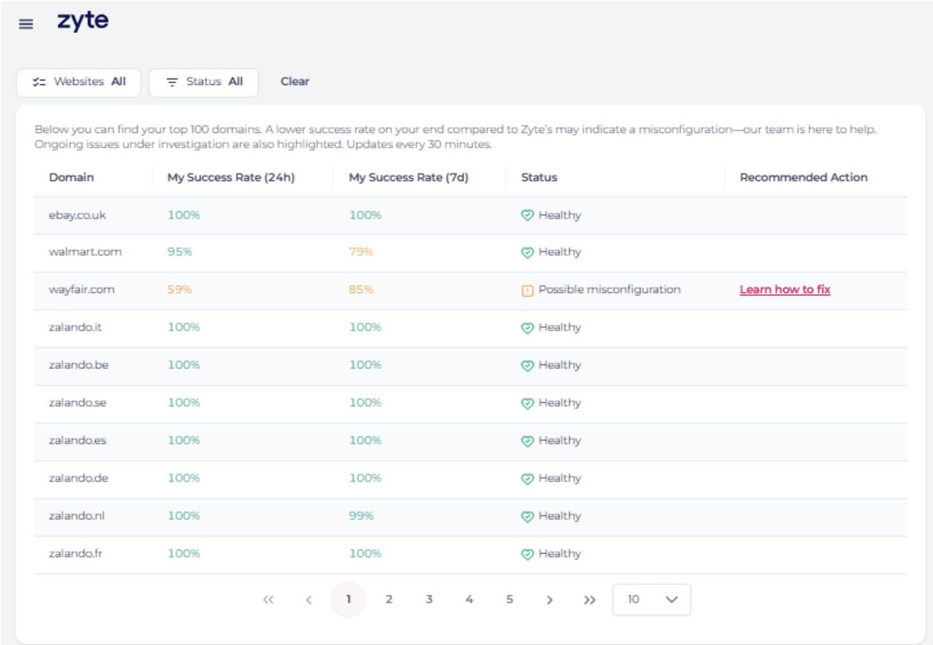The height and width of the screenshot is (645, 933).
Task: Expand the rows-per-page dropdown showing 10
Action: [651, 600]
